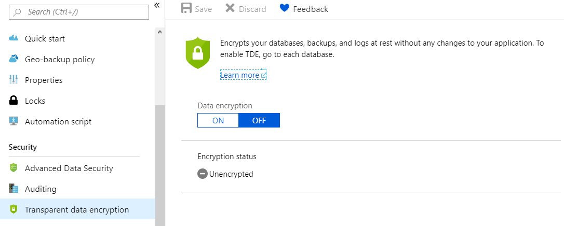This screenshot has width=564, height=226.
Task: Click the Geo-backup policy icon
Action: pos(14,59)
